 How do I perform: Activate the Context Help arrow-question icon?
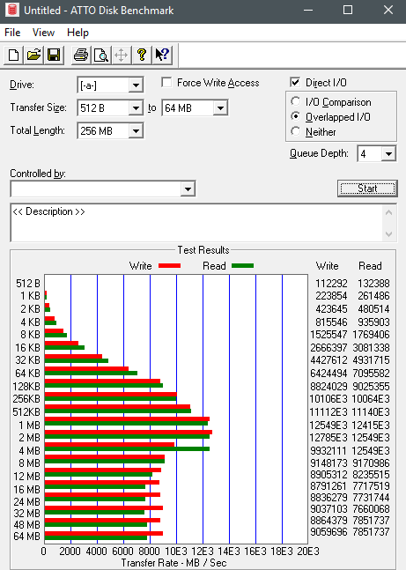[162, 56]
